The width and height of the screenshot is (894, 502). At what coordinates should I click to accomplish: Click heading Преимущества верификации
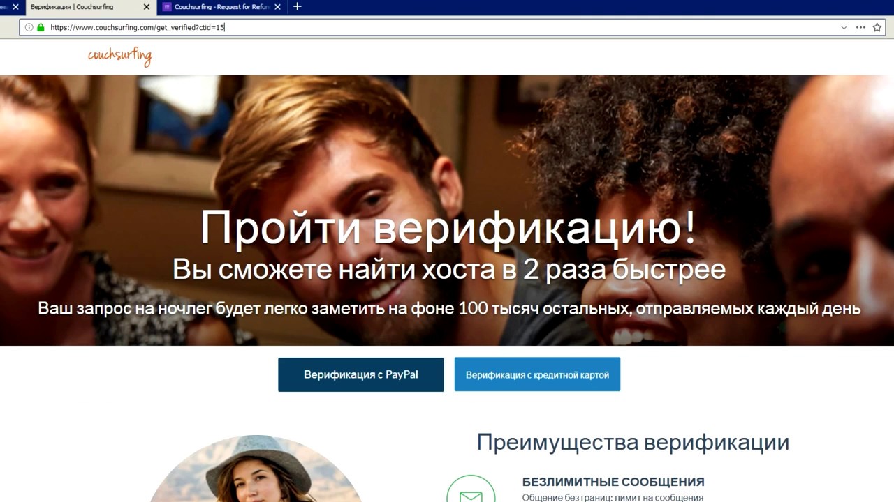[633, 442]
